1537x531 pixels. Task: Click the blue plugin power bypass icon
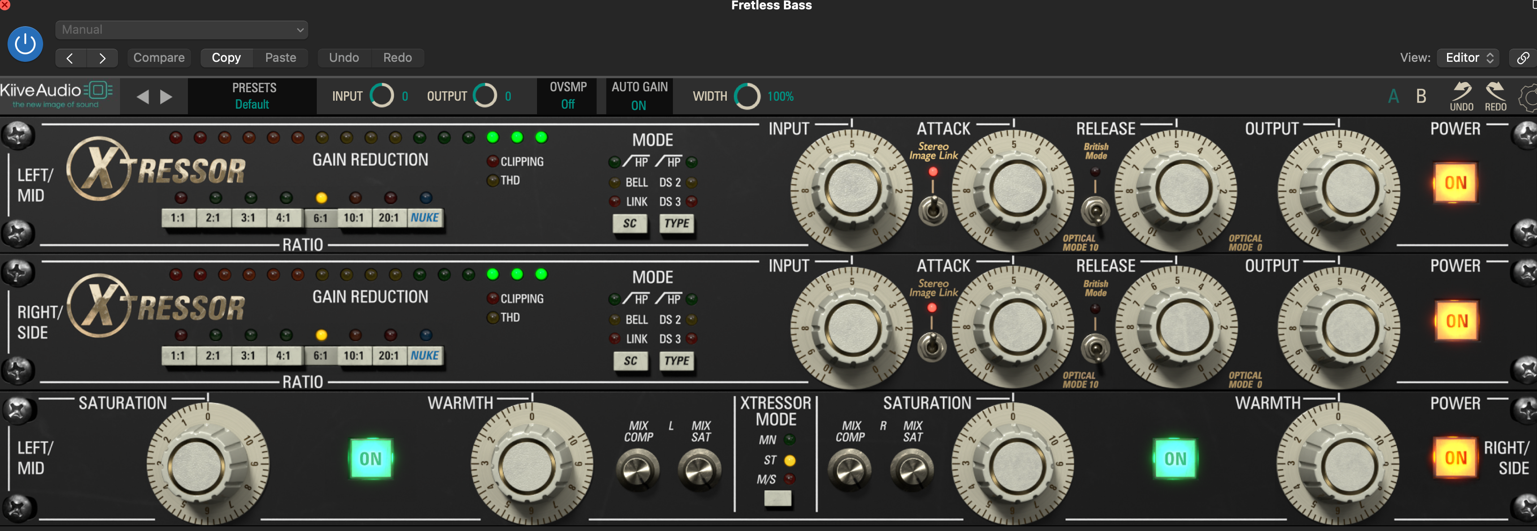[25, 44]
